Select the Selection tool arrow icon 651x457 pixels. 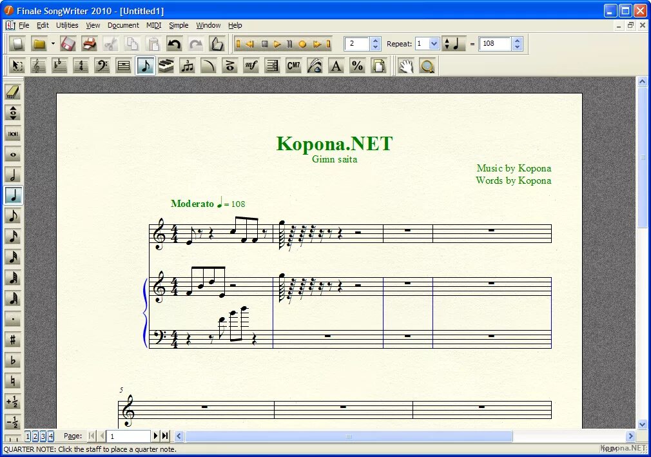coord(17,66)
